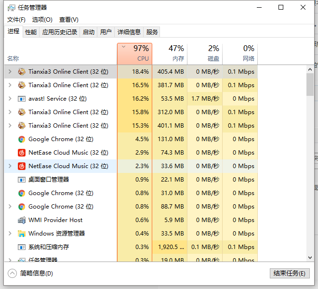Sort by the CPU column header
318x289 pixels.
134,54
